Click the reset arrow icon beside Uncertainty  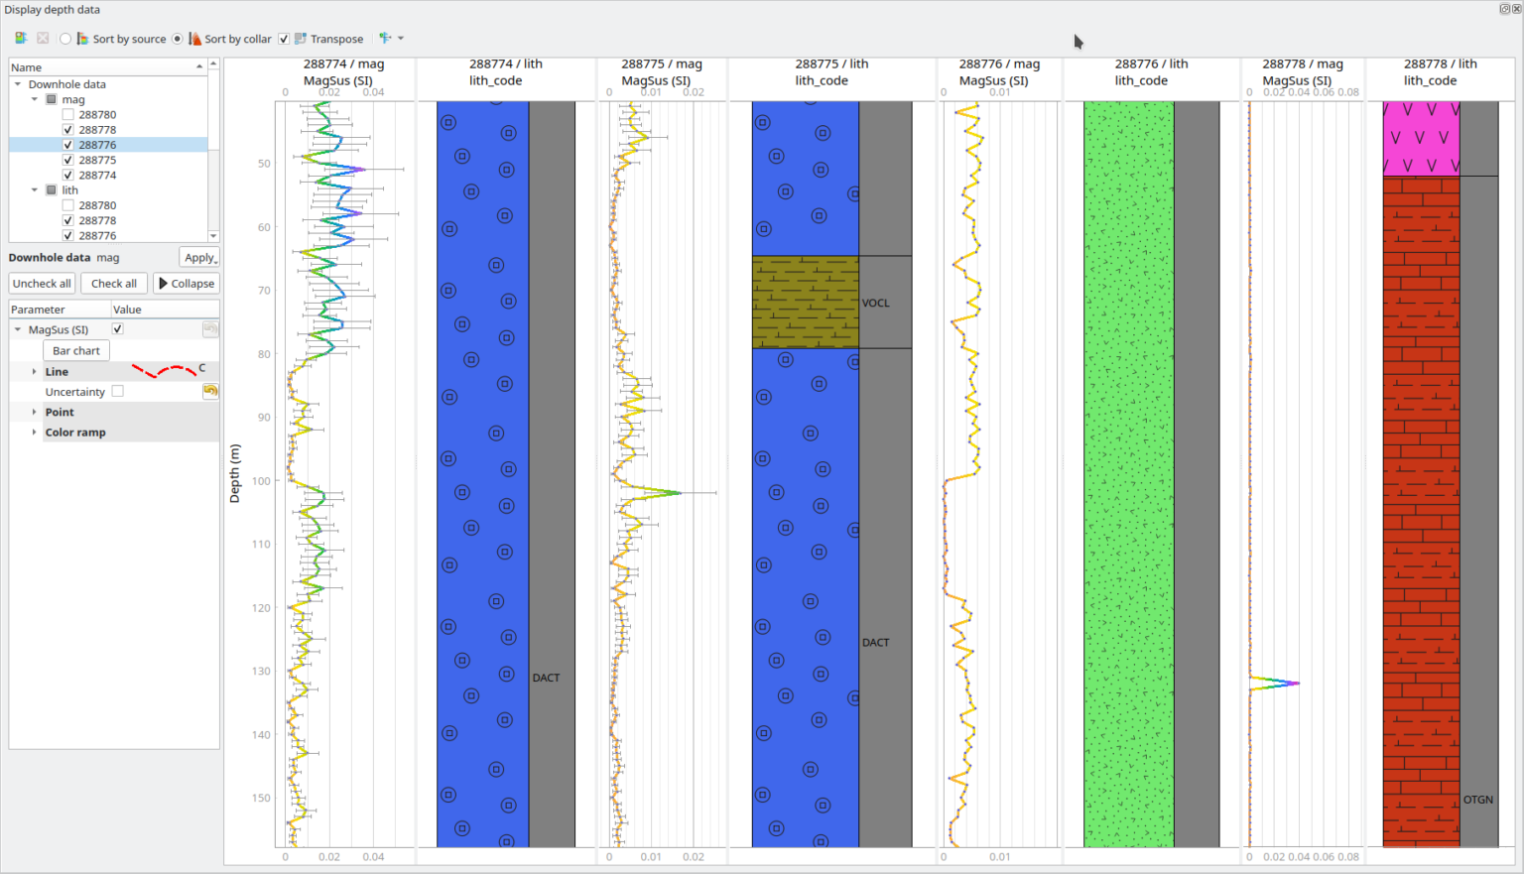210,391
